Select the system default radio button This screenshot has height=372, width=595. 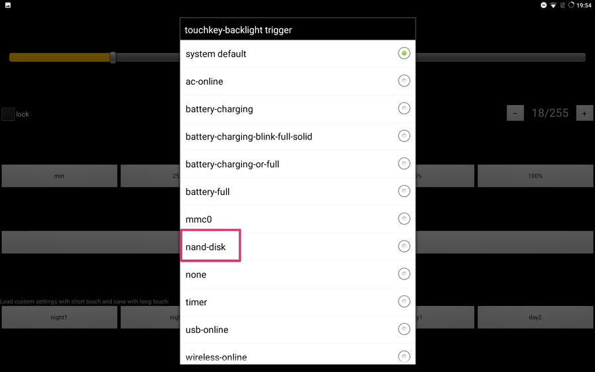point(404,54)
